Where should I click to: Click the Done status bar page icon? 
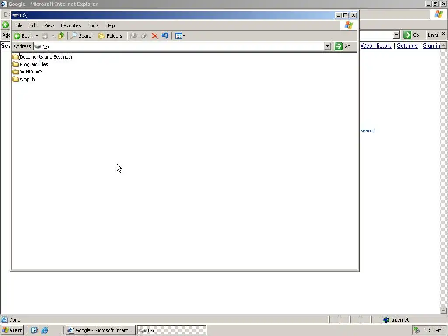[x=4, y=320]
